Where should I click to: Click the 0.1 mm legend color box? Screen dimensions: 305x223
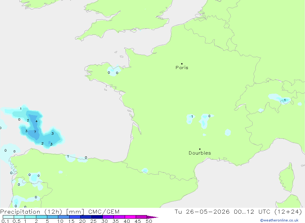8,217
